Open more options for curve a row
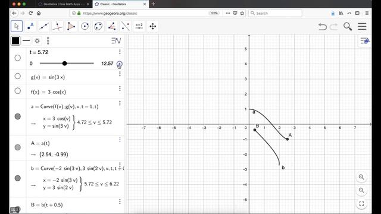 click(x=120, y=103)
